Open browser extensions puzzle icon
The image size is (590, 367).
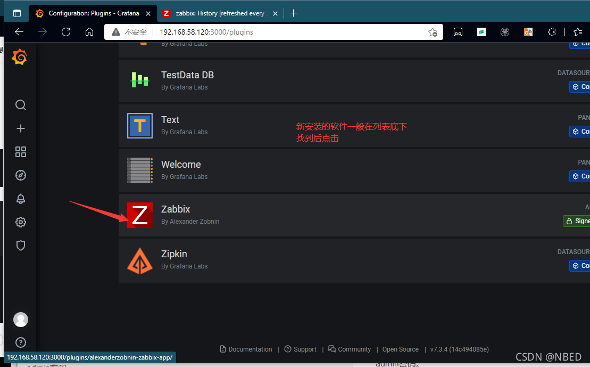[x=552, y=32]
